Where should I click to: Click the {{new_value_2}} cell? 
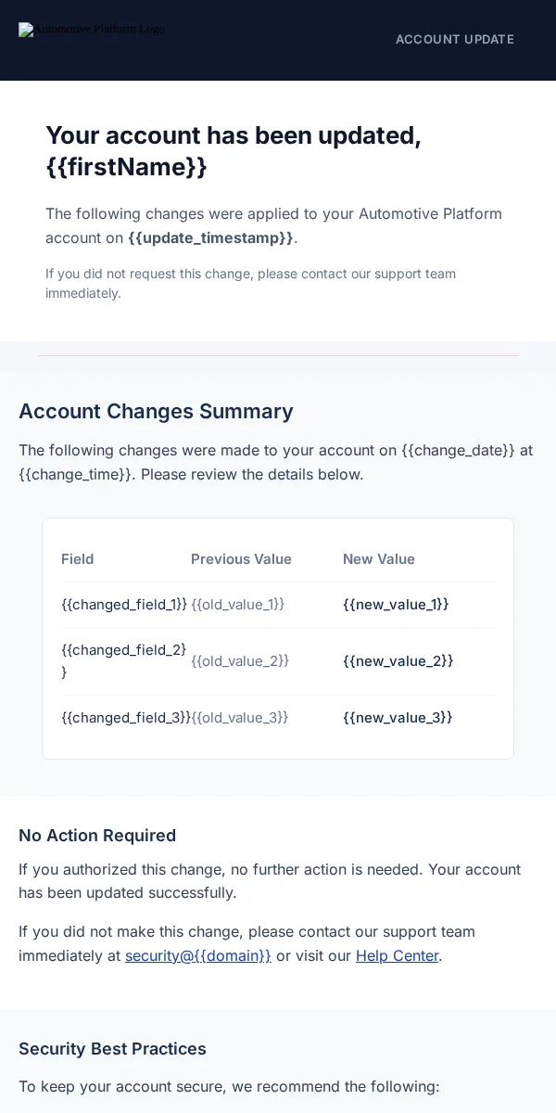(398, 661)
